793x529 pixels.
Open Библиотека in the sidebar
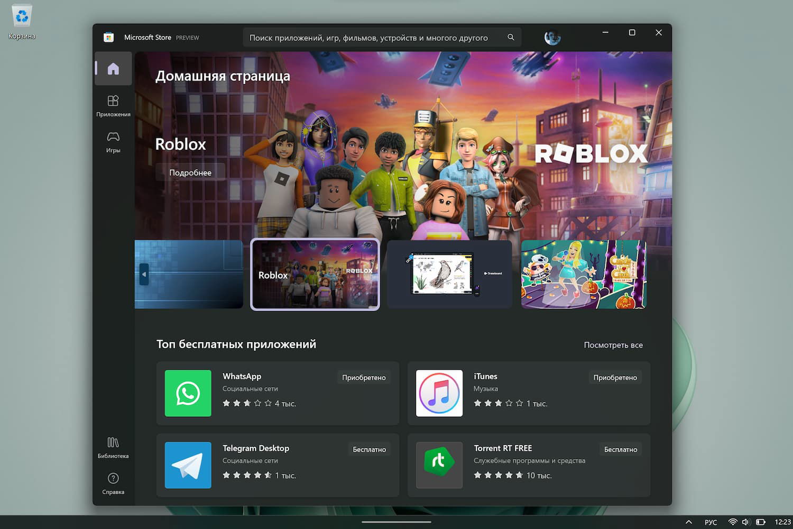tap(113, 448)
